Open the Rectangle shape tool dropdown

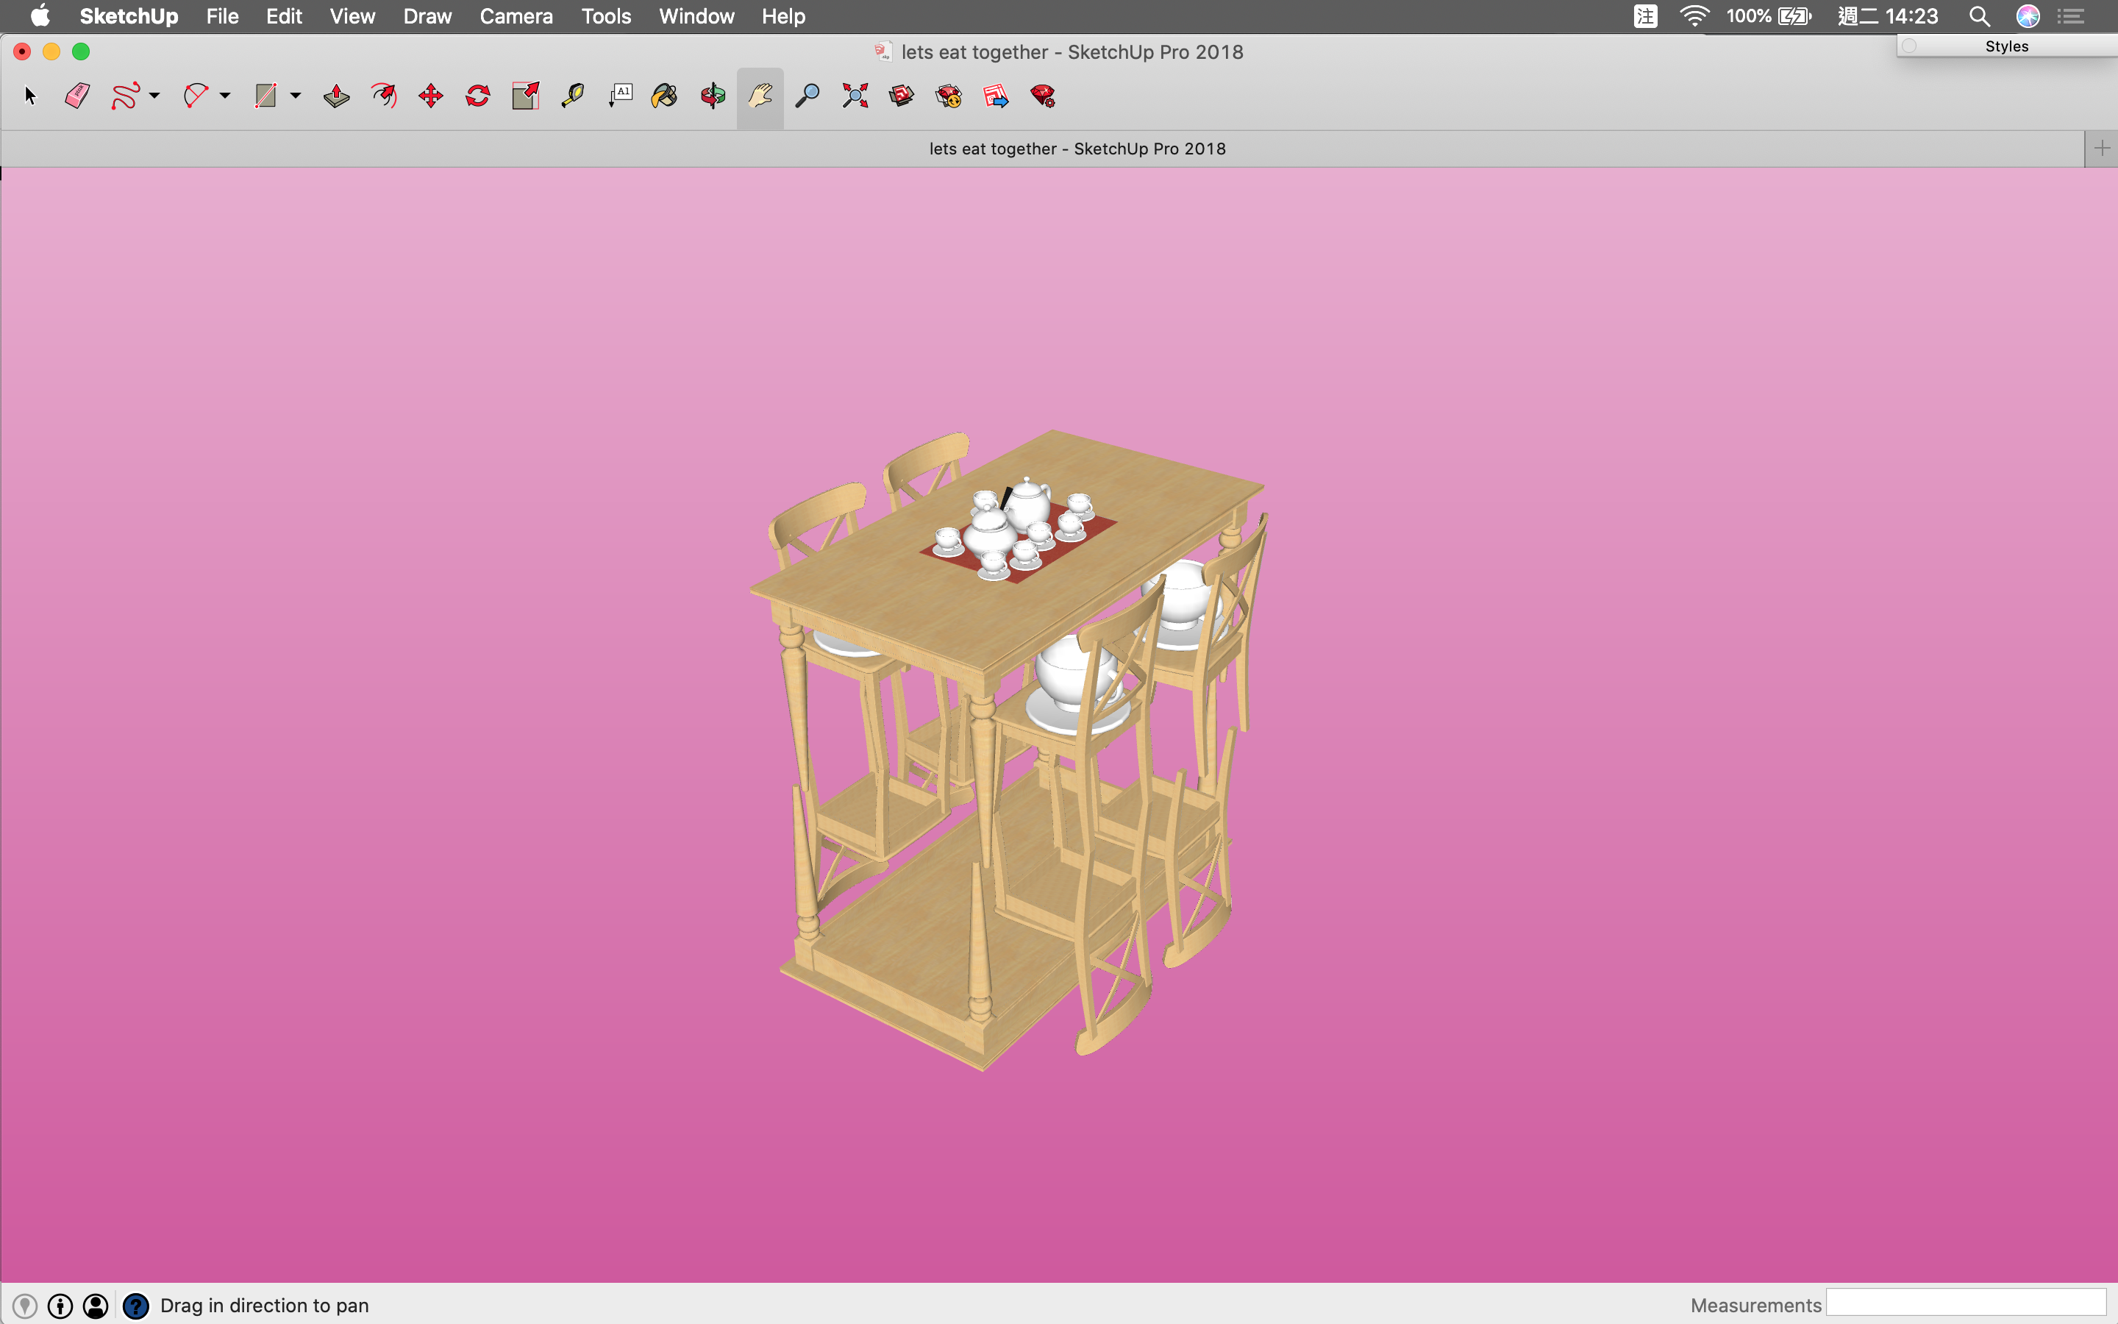(x=296, y=96)
